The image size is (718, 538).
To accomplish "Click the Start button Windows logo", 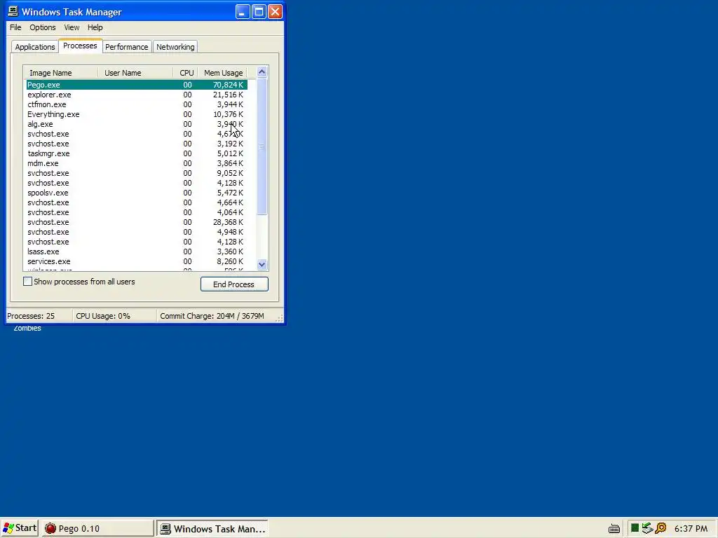I will coord(8,528).
